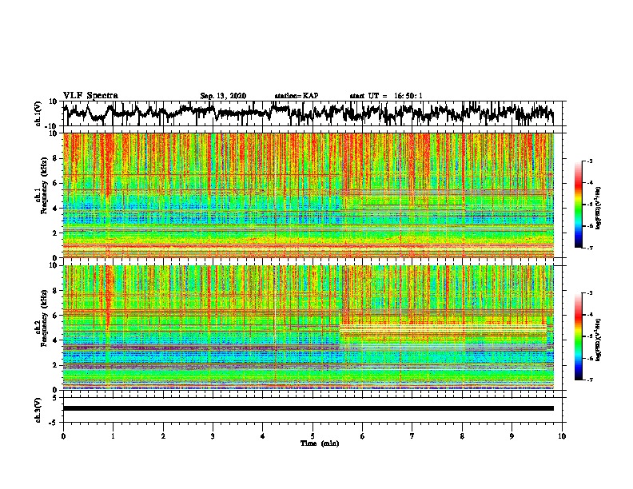Click the ch.2 color bar log(PSD) label
The height and width of the screenshot is (489, 633).
coord(598,340)
